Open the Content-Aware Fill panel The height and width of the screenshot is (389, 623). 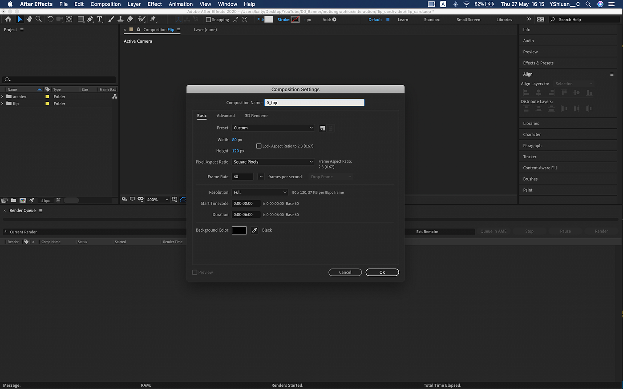tap(540, 168)
